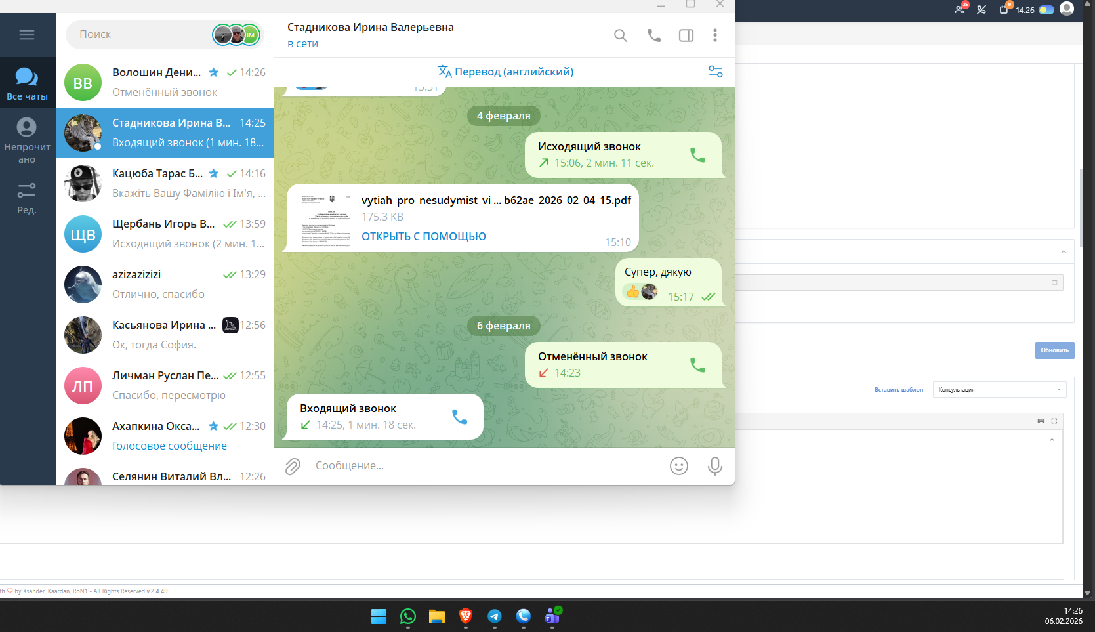Viewport: 1095px width, 632px height.
Task: Click the background window date input field
Action: [x=899, y=283]
